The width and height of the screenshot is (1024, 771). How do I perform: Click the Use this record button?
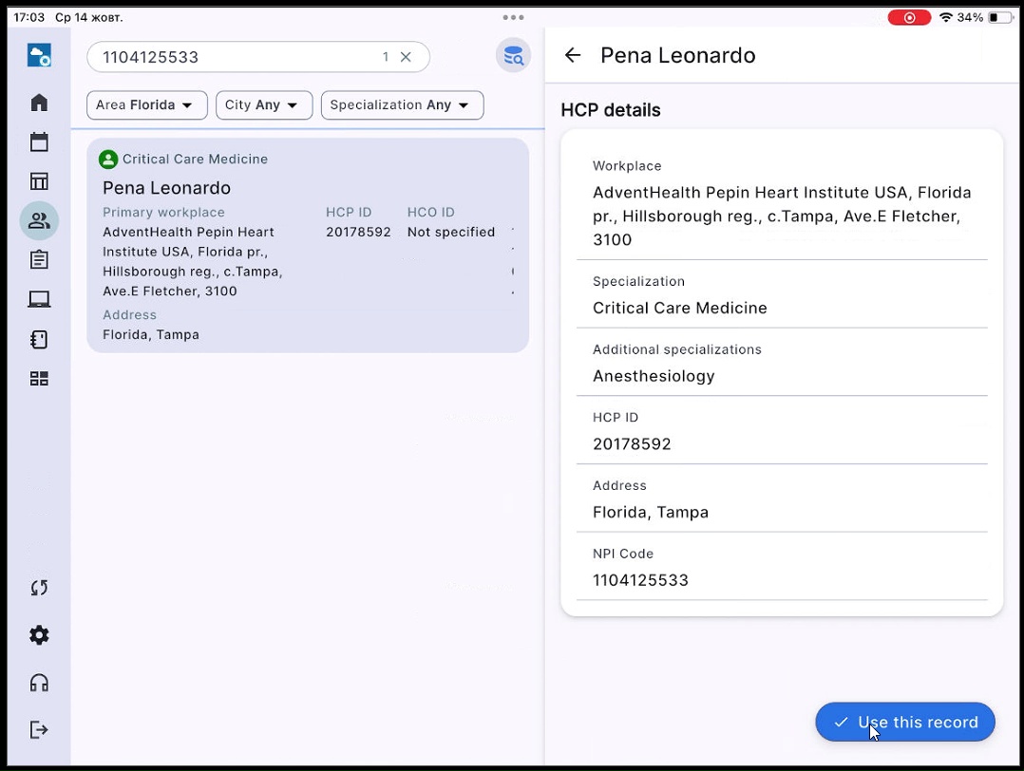[x=905, y=722]
